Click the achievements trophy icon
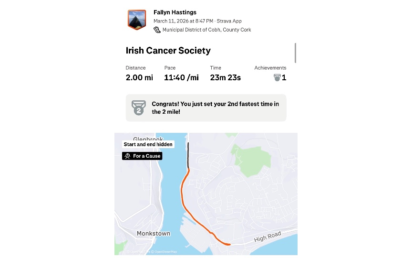Screen dimensions: 412x258 pos(277,77)
